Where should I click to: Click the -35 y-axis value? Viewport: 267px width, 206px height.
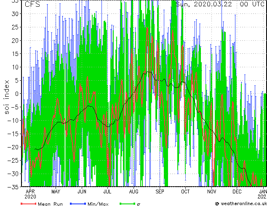[13, 187]
